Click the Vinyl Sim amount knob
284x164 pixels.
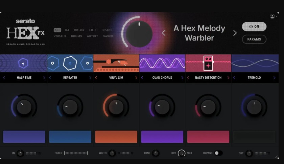[x=116, y=107]
